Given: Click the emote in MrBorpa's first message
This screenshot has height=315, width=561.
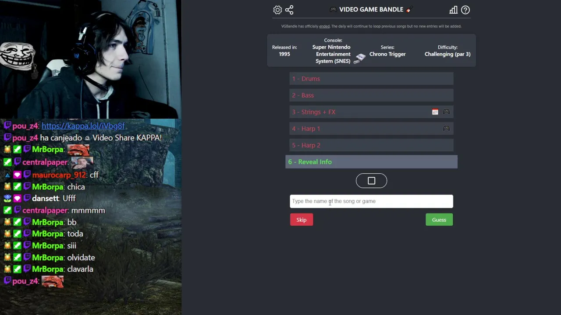Looking at the screenshot, I should (x=78, y=150).
